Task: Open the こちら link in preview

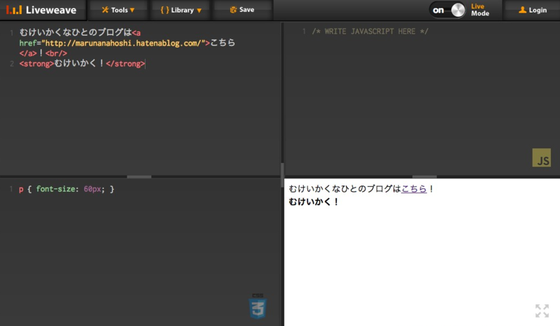Action: click(x=414, y=188)
